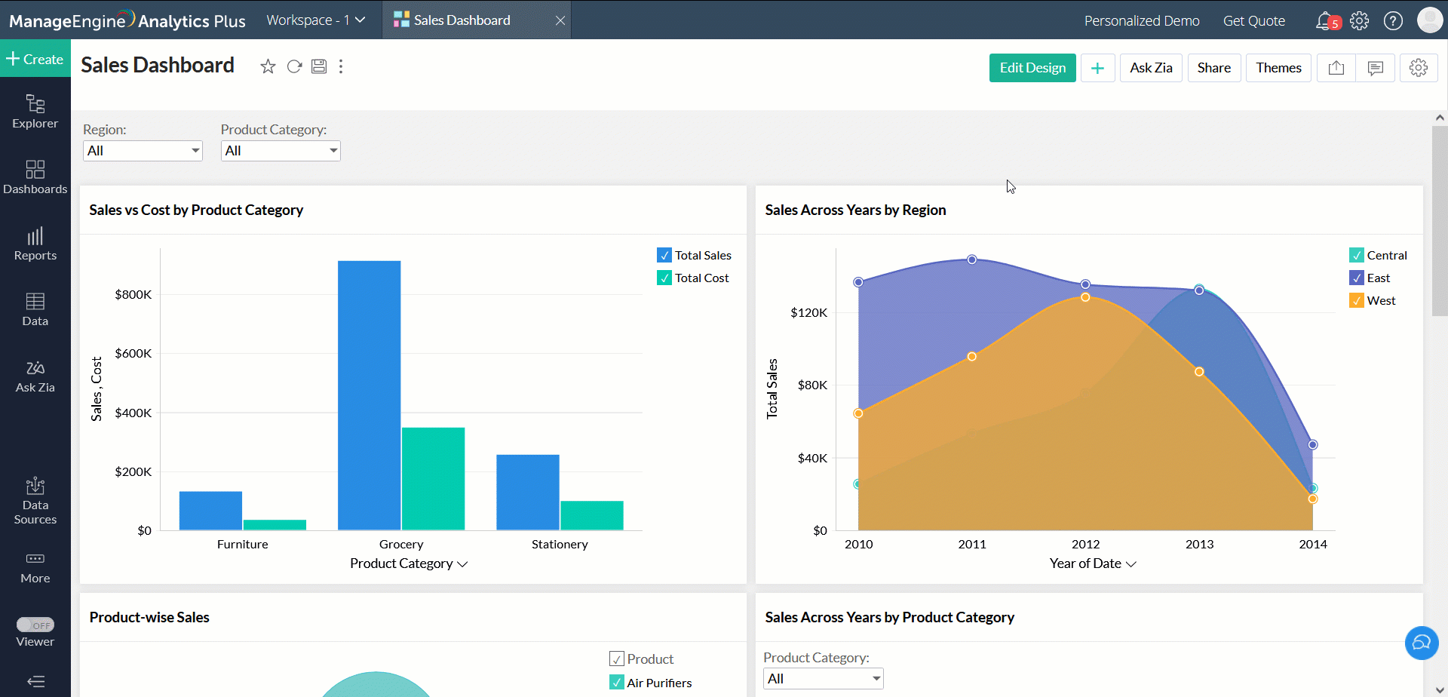Click the Get Quote link
Viewport: 1448px width, 697px height.
[x=1253, y=21]
